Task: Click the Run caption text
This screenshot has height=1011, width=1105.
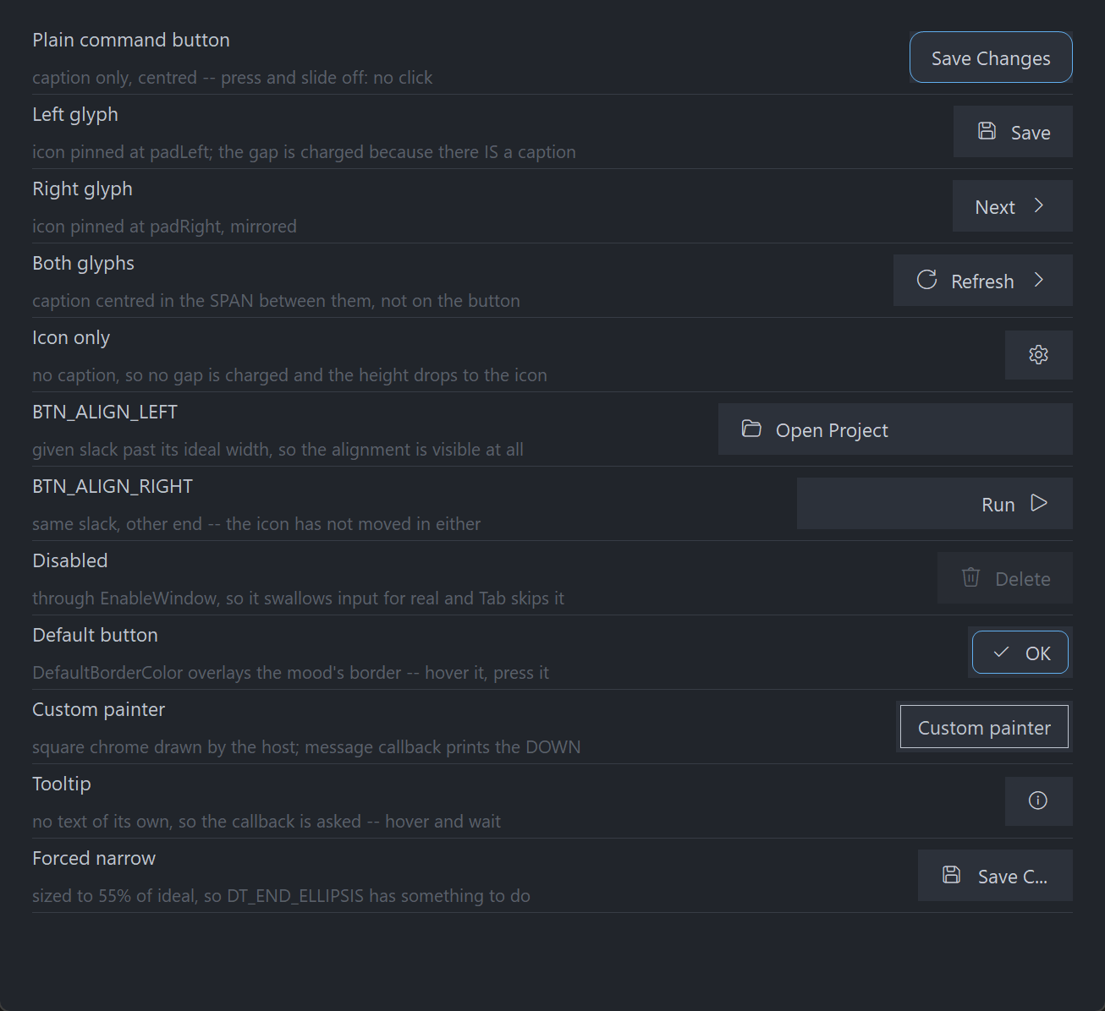Action: click(x=998, y=505)
